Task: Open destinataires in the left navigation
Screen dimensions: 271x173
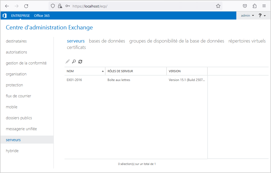Action: pyautogui.click(x=16, y=41)
